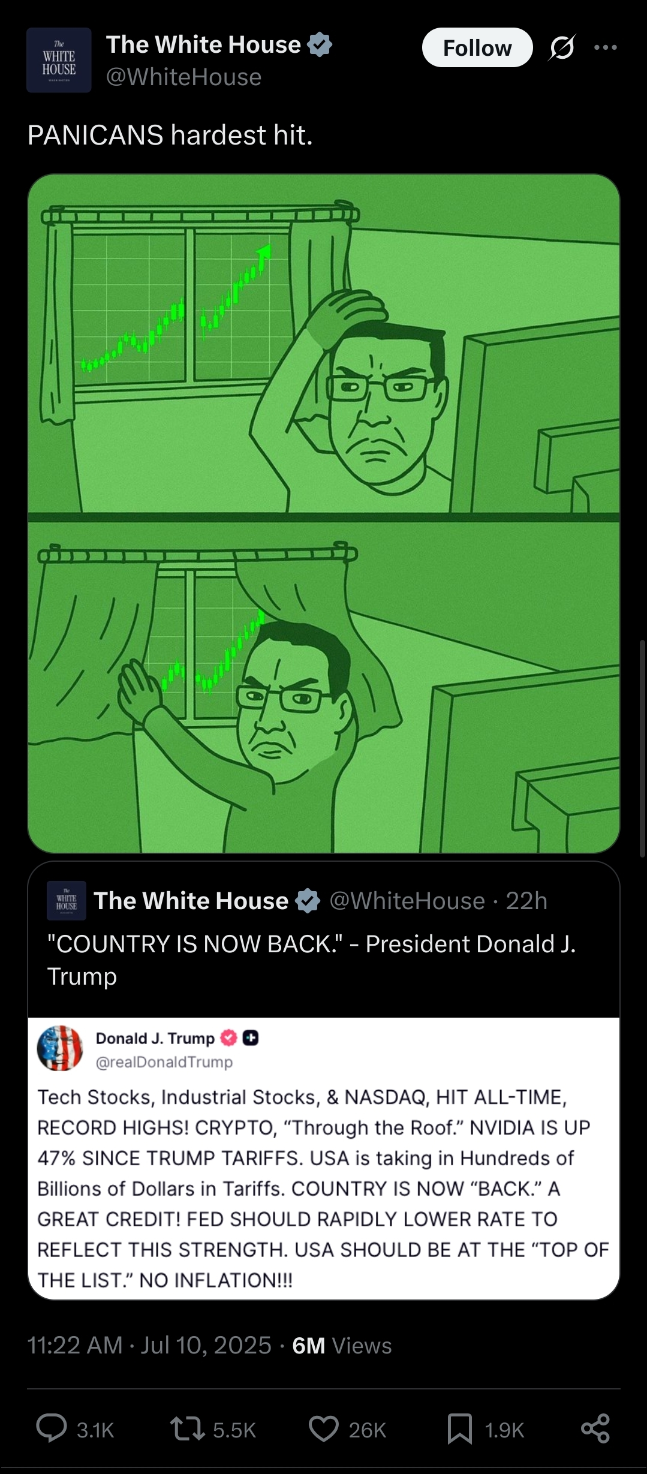View the green cartoon meme image

pyautogui.click(x=324, y=513)
